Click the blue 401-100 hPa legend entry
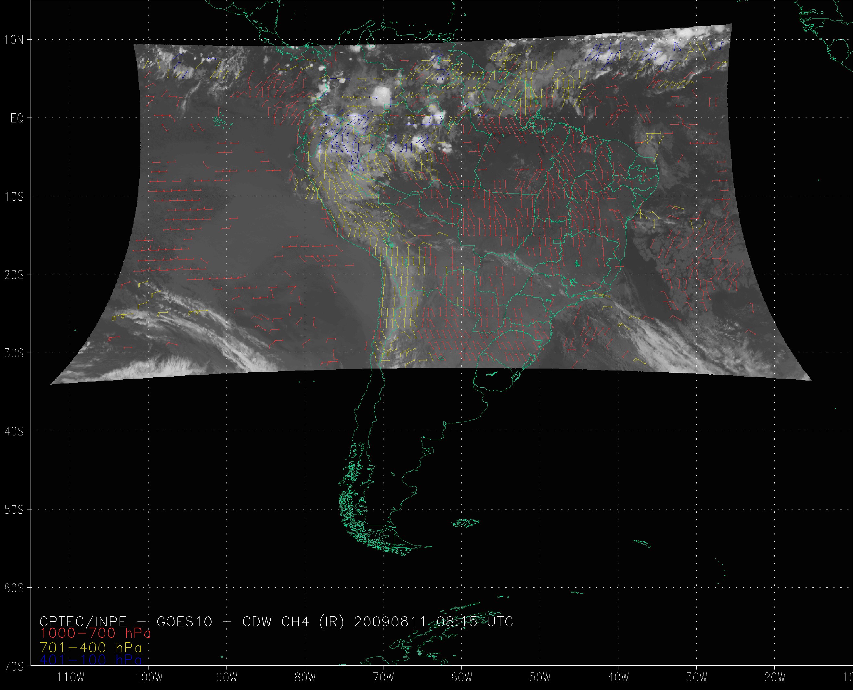Image resolution: width=853 pixels, height=690 pixels. pos(91,660)
